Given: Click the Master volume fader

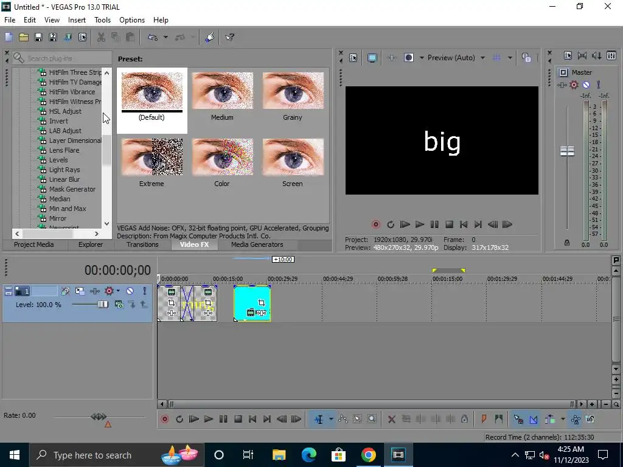Looking at the screenshot, I should click(567, 151).
